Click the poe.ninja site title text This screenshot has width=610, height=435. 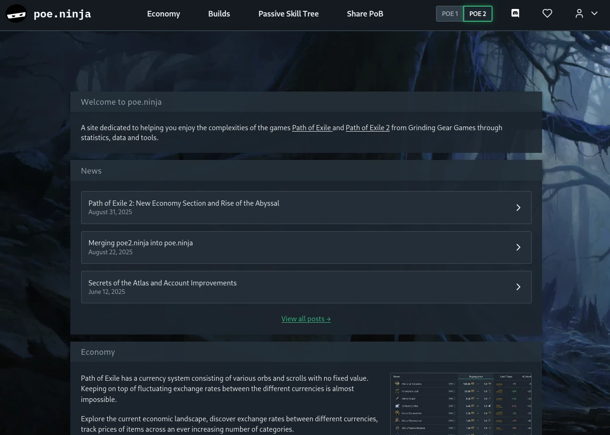coord(62,14)
